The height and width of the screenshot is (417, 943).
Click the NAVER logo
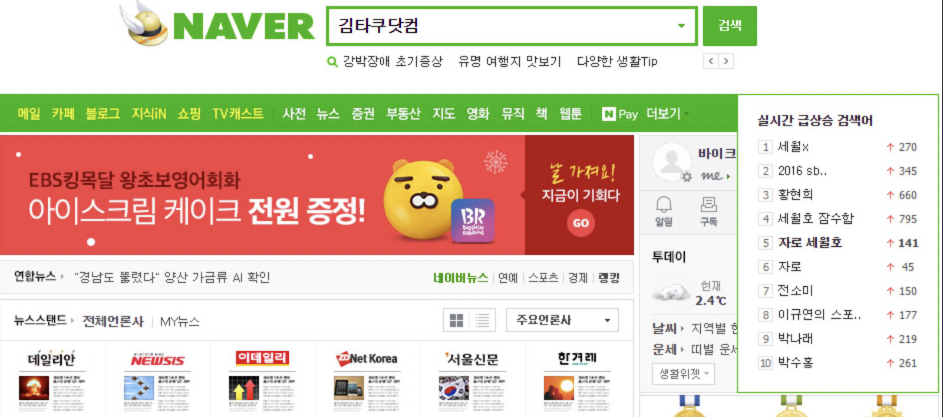(x=218, y=25)
